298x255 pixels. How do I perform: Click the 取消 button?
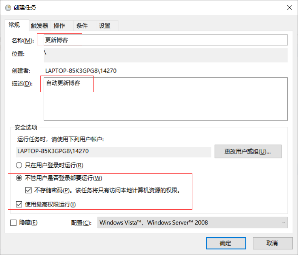272,243
